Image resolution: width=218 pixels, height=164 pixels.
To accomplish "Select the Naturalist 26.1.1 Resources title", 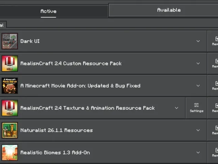I will (x=57, y=130).
